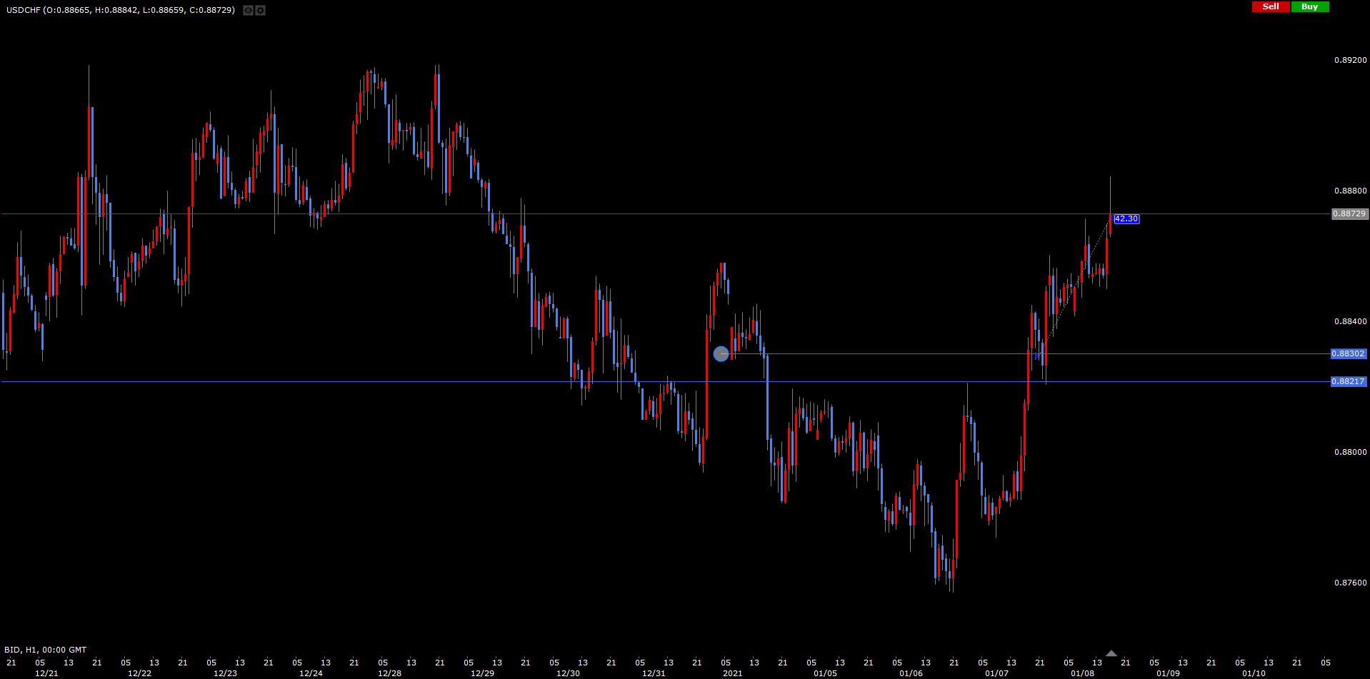Click the 0.88000 price axis label
This screenshot has width=1370, height=679.
[x=1350, y=452]
